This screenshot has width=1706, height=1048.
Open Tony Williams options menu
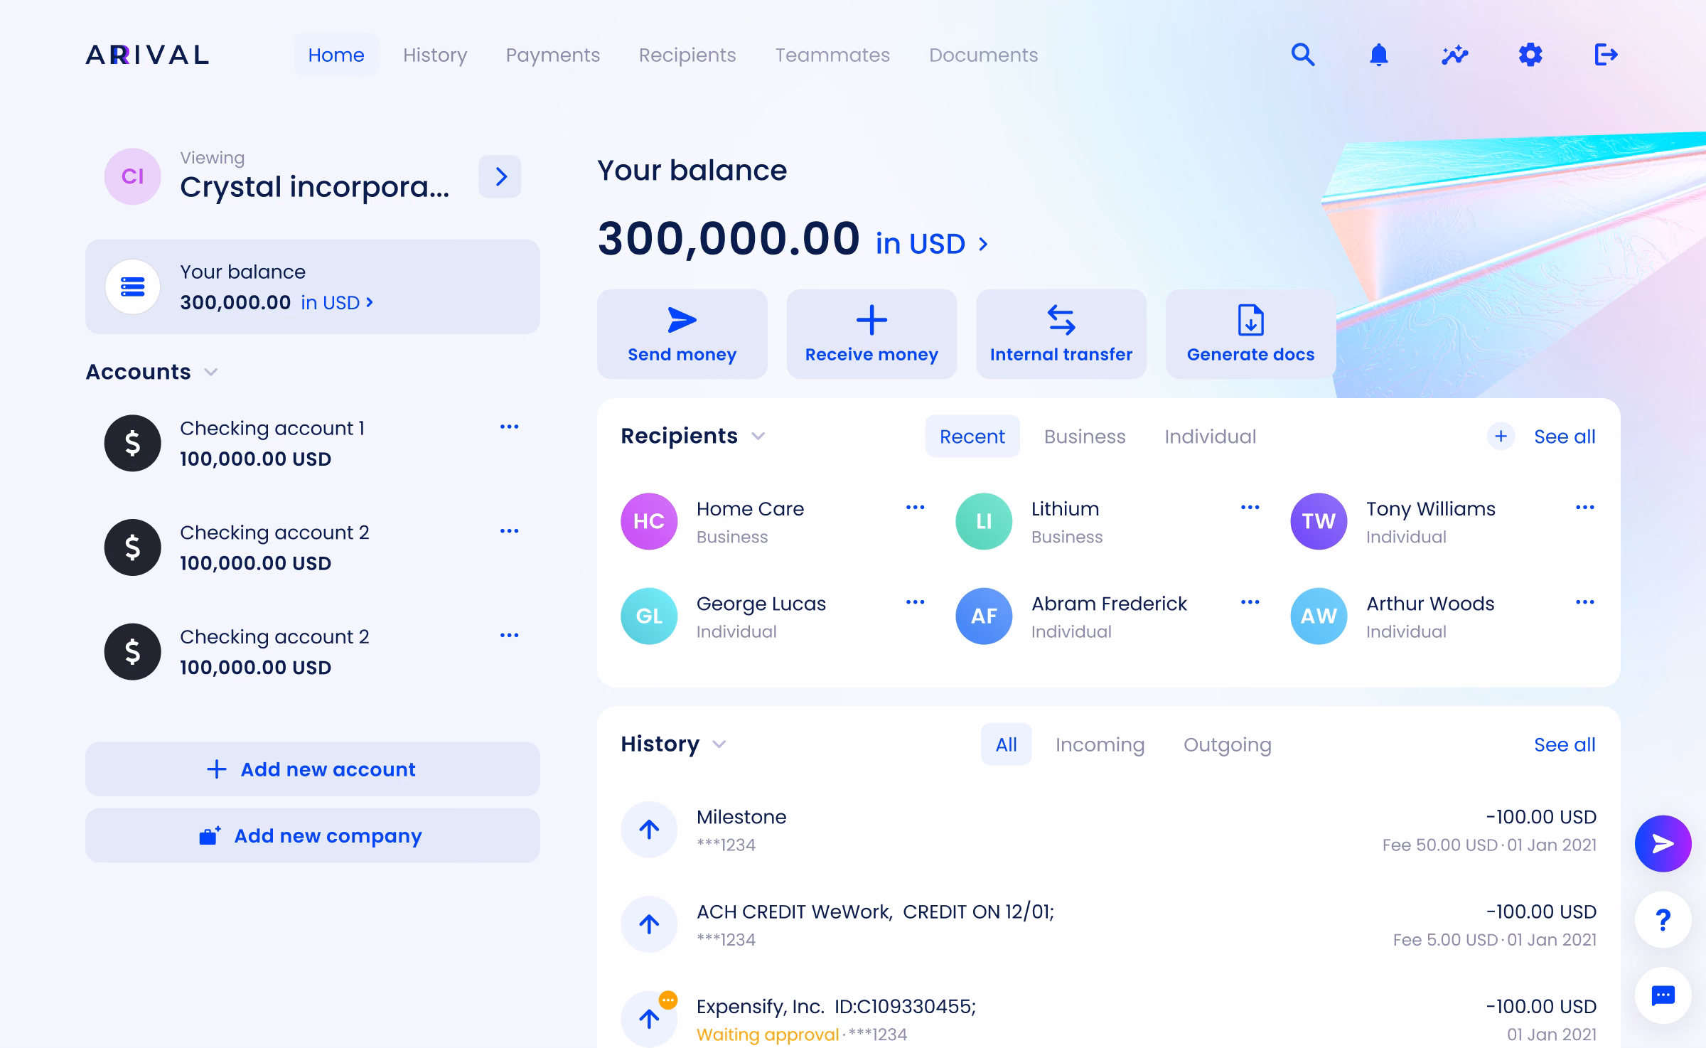(x=1584, y=507)
